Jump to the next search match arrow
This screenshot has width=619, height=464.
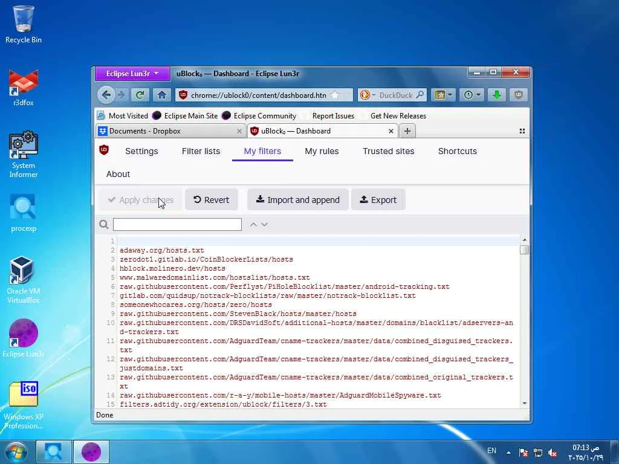(265, 225)
